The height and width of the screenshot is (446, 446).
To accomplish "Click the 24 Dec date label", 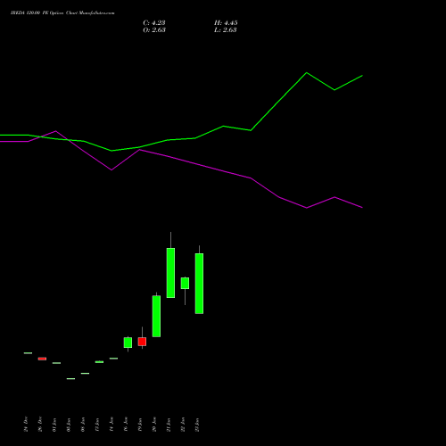I will 26,425.
